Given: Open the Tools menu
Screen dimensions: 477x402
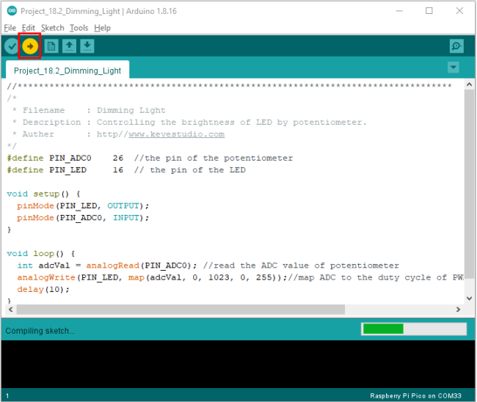Looking at the screenshot, I should [x=79, y=28].
